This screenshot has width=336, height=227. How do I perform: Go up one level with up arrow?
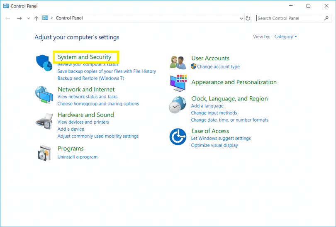tap(36, 18)
